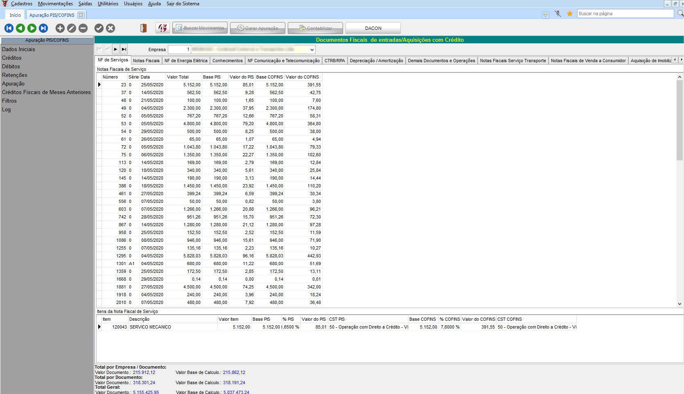The width and height of the screenshot is (684, 394).
Task: Open the Cadastros menu
Action: click(x=22, y=4)
